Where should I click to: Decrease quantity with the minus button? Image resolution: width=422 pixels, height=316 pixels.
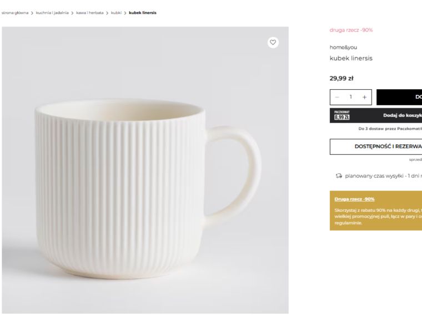[x=337, y=97]
